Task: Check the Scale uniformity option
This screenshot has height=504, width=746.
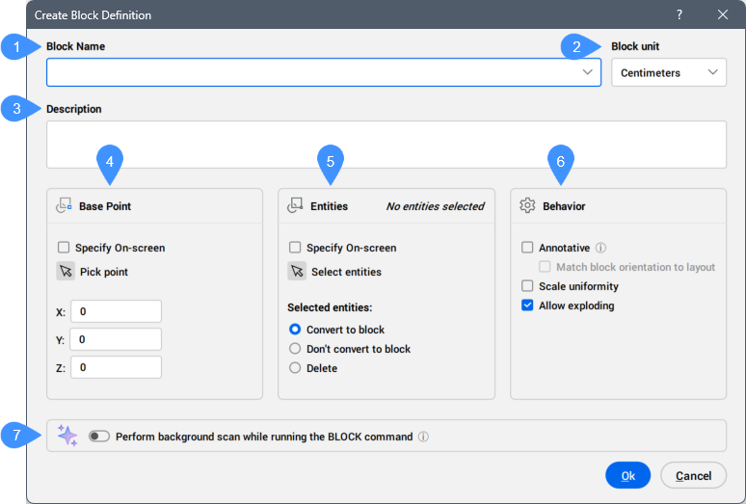Action: pos(527,286)
